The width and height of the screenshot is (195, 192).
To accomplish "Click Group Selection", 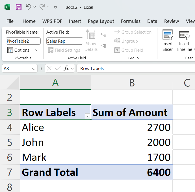I will pos(133,32).
